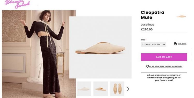Add to my Wishlist link
Viewport: 194px width, 98px height.
[x=166, y=66]
